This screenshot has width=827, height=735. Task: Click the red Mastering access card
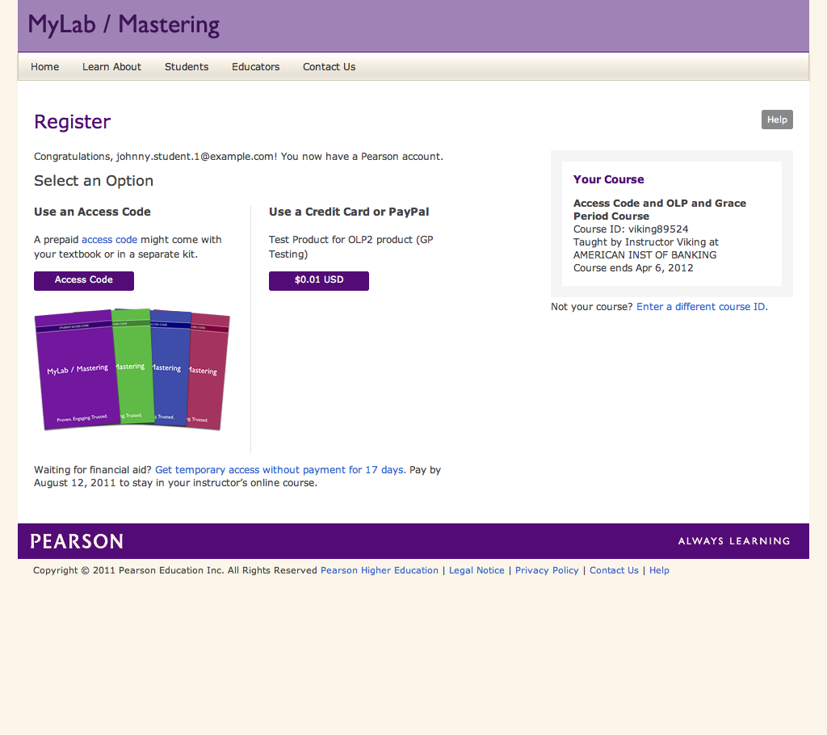click(x=208, y=372)
